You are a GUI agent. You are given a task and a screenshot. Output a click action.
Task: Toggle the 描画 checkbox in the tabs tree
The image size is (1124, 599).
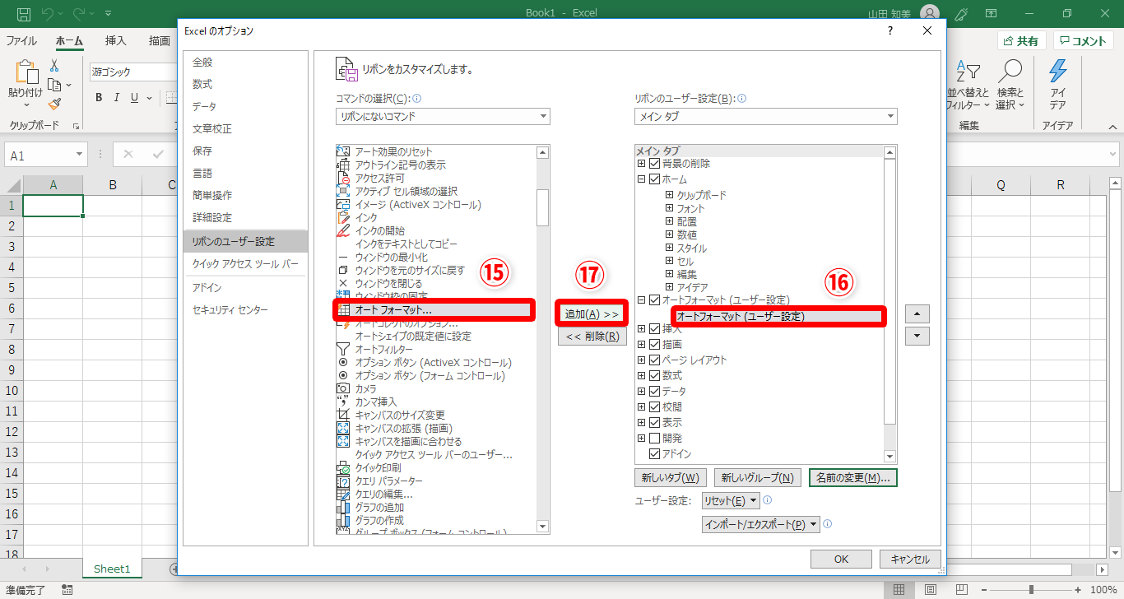[x=655, y=344]
